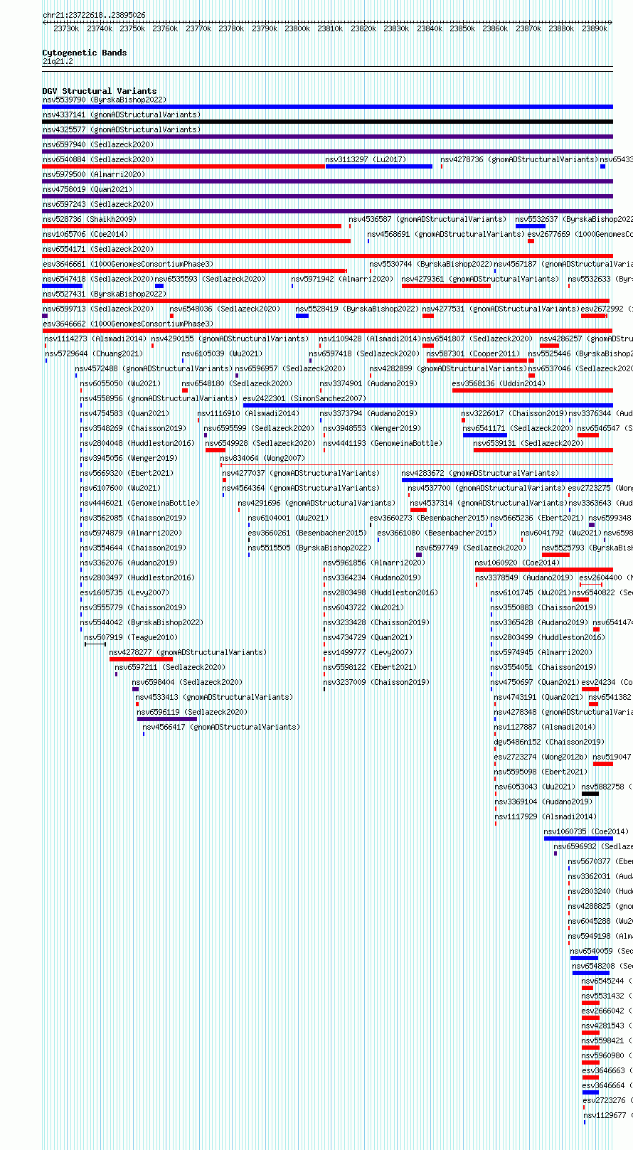The width and height of the screenshot is (633, 1150).
Task: Click the nsv1065706 (Coe2014) label
Action: point(85,234)
